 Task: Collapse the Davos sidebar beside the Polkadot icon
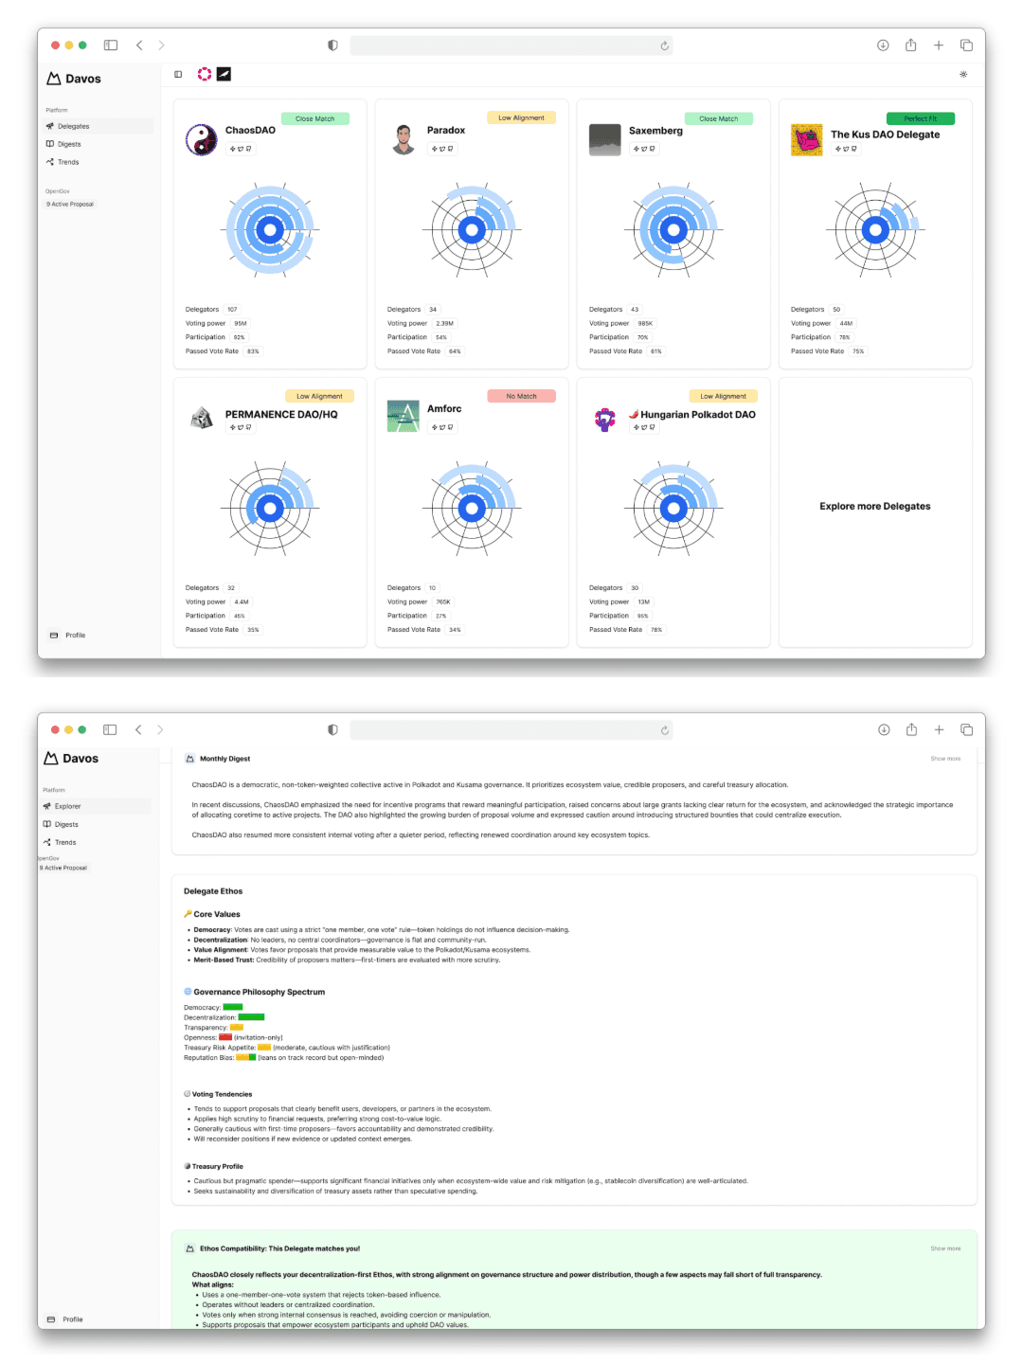pyautogui.click(x=178, y=74)
